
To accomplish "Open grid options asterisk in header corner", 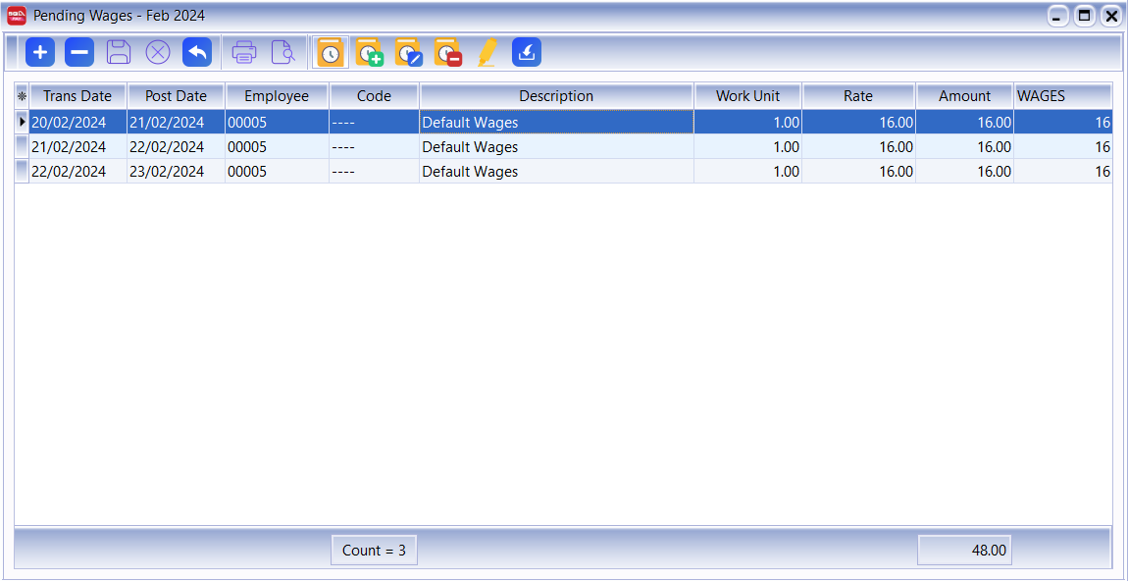I will point(22,96).
